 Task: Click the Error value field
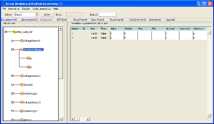pyautogui.click(x=74, y=14)
